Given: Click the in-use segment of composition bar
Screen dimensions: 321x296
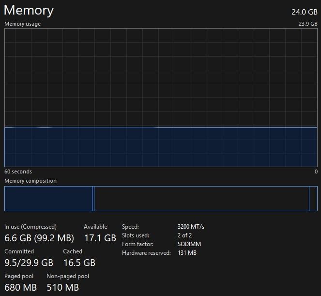Looking at the screenshot, I should click(48, 199).
